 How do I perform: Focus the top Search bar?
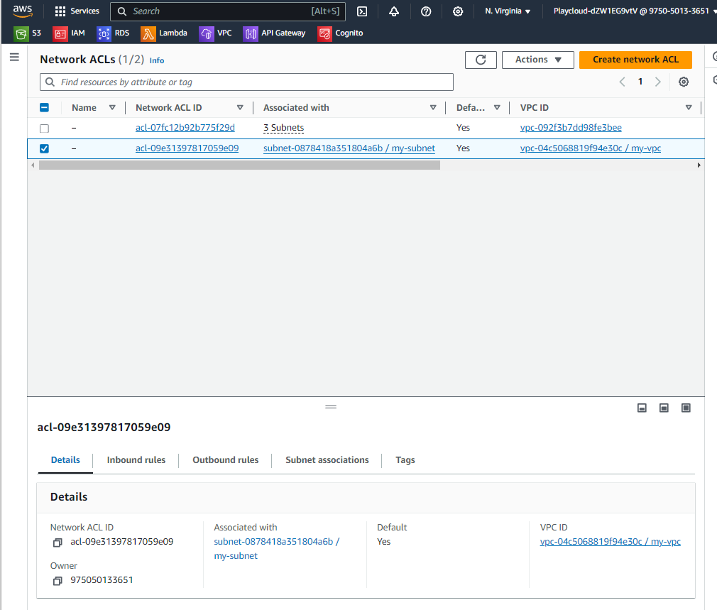(228, 11)
